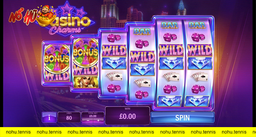Screen dimensions: 256x137
Task: Open the info paytable button
Action: pos(49,117)
